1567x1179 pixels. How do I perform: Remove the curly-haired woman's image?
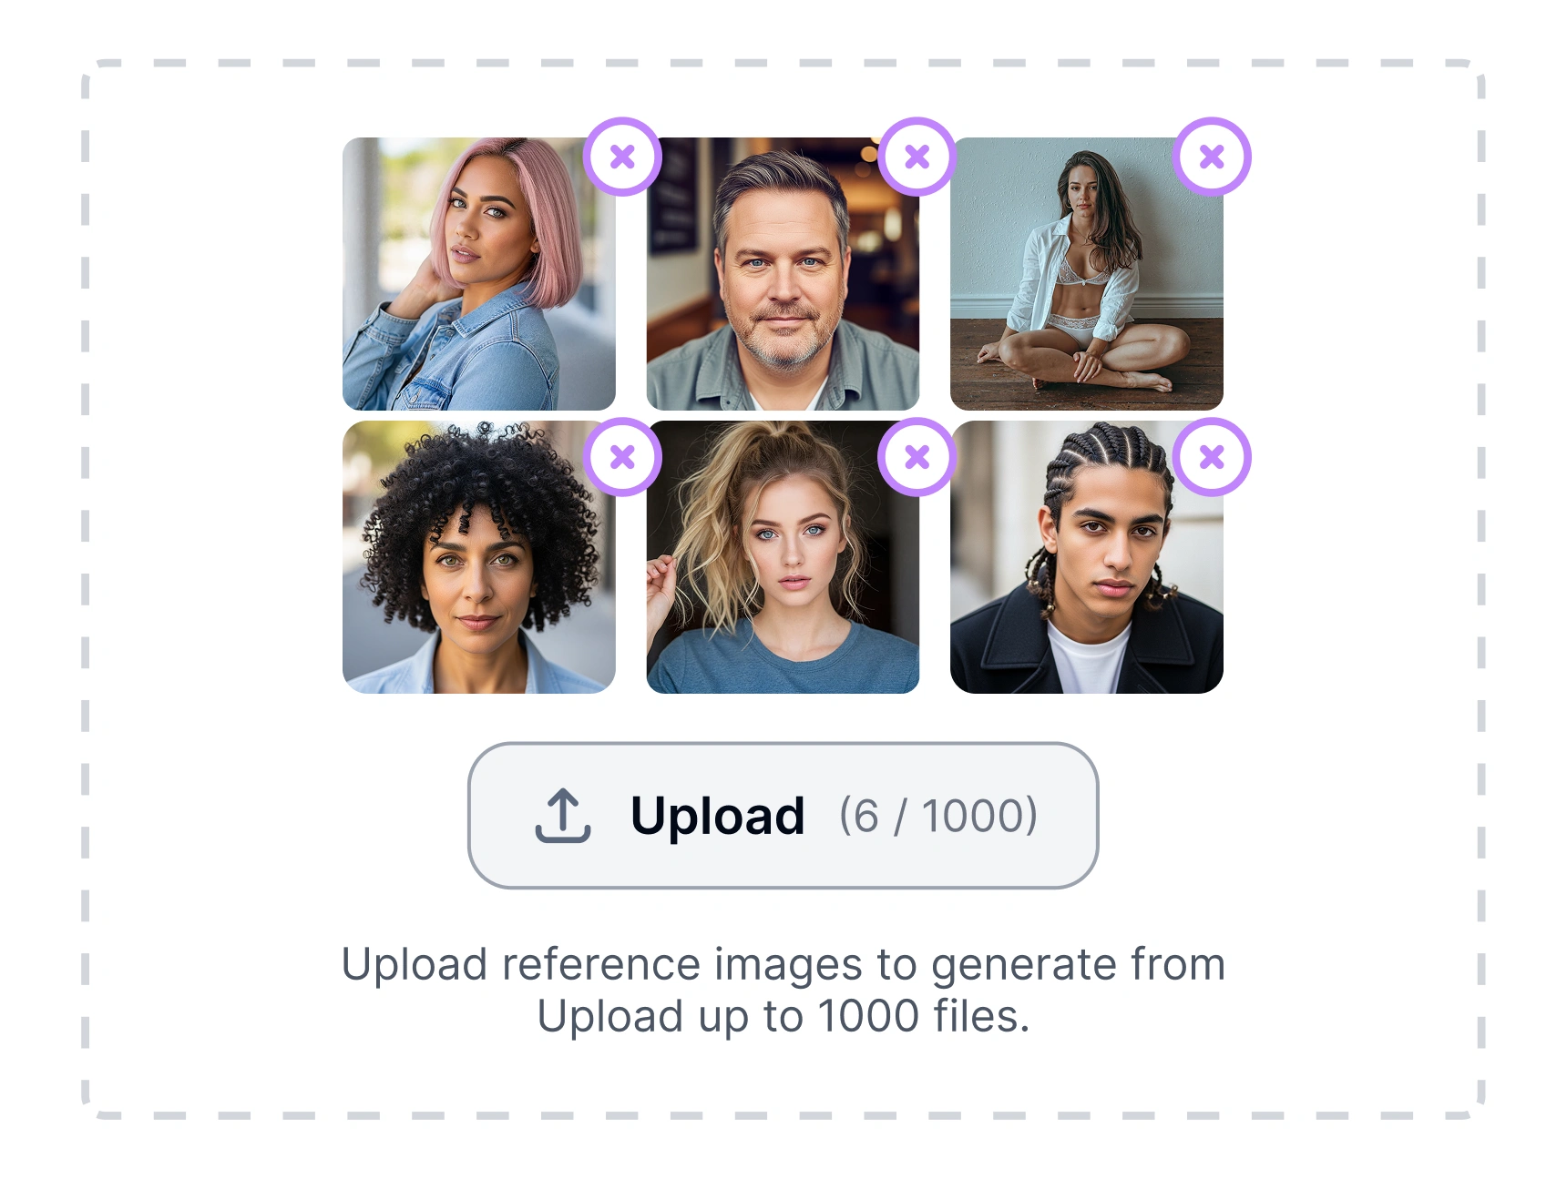coord(623,458)
